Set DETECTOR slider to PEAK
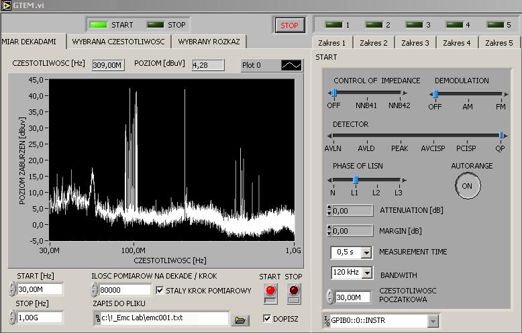This screenshot has height=333, width=522. coord(401,136)
